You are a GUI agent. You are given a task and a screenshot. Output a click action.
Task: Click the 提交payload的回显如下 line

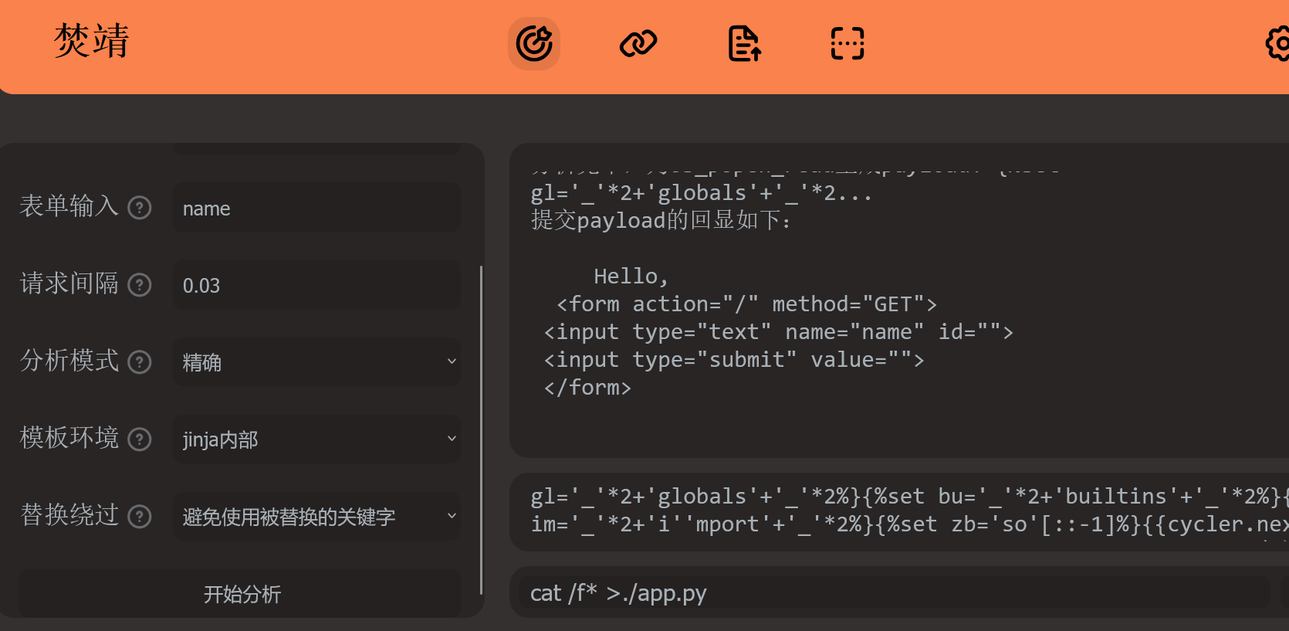pyautogui.click(x=661, y=221)
